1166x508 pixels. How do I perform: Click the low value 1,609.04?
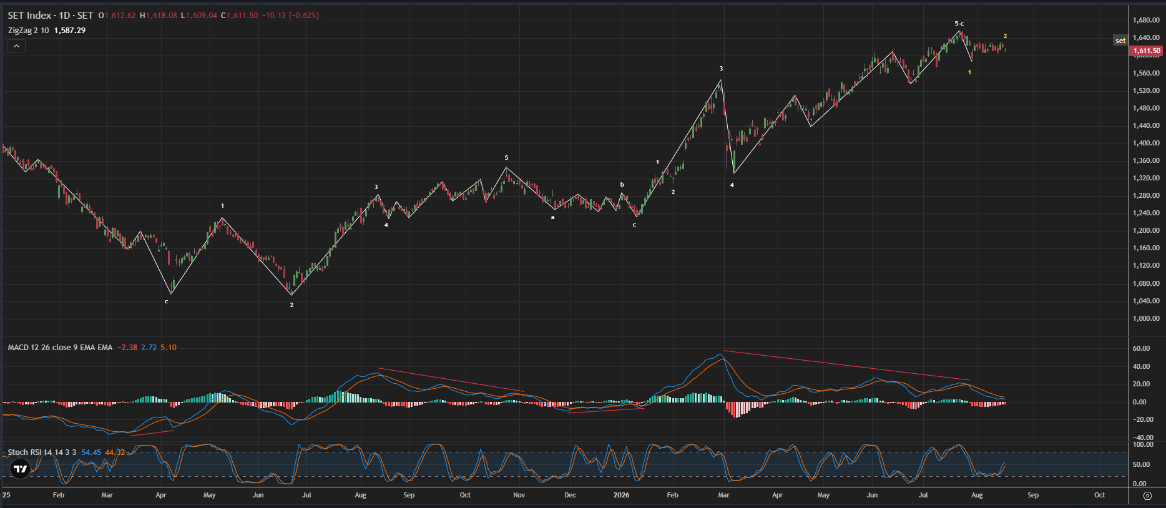(x=202, y=15)
